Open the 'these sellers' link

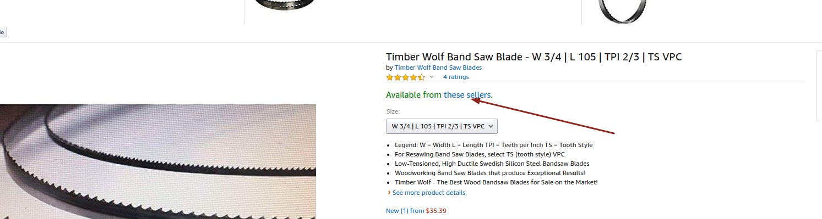tap(467, 95)
